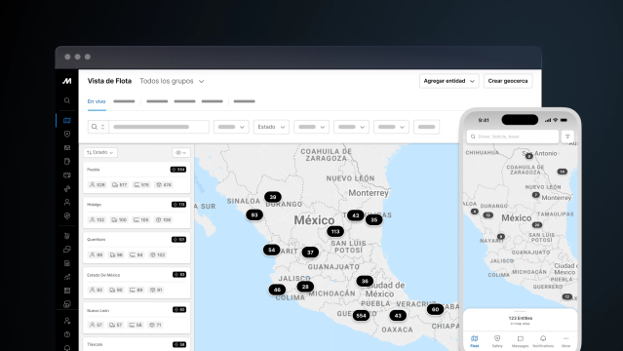The width and height of the screenshot is (623, 351).
Task: Select the Fleet tab on phone
Action: 475,341
